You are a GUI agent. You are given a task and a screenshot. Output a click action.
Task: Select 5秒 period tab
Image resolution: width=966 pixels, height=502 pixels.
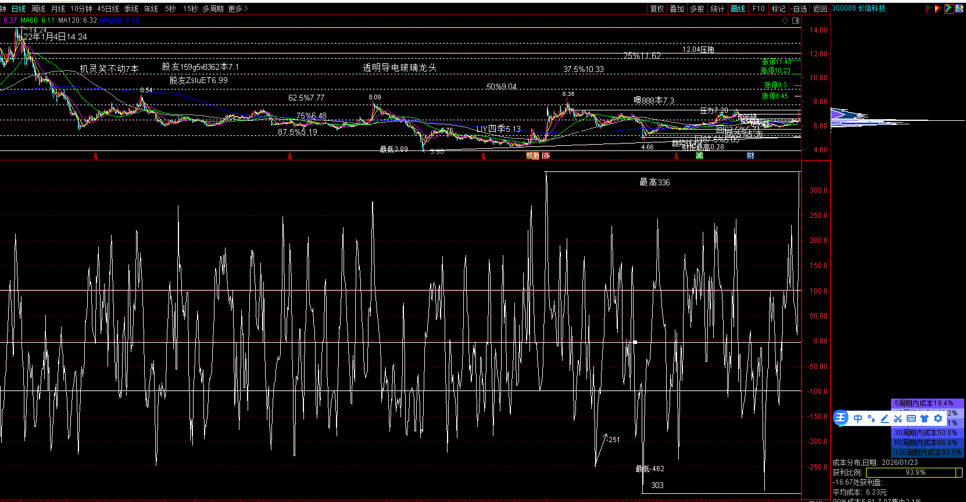click(x=170, y=9)
